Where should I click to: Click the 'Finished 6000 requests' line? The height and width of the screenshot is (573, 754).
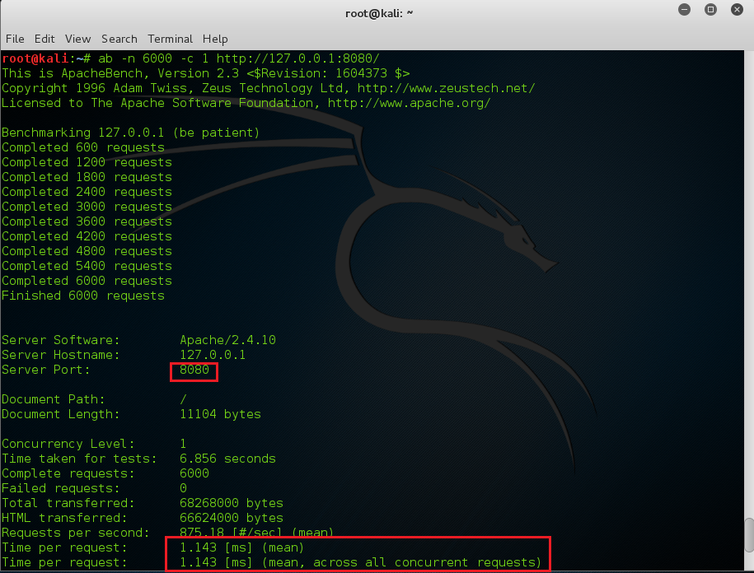(x=83, y=296)
